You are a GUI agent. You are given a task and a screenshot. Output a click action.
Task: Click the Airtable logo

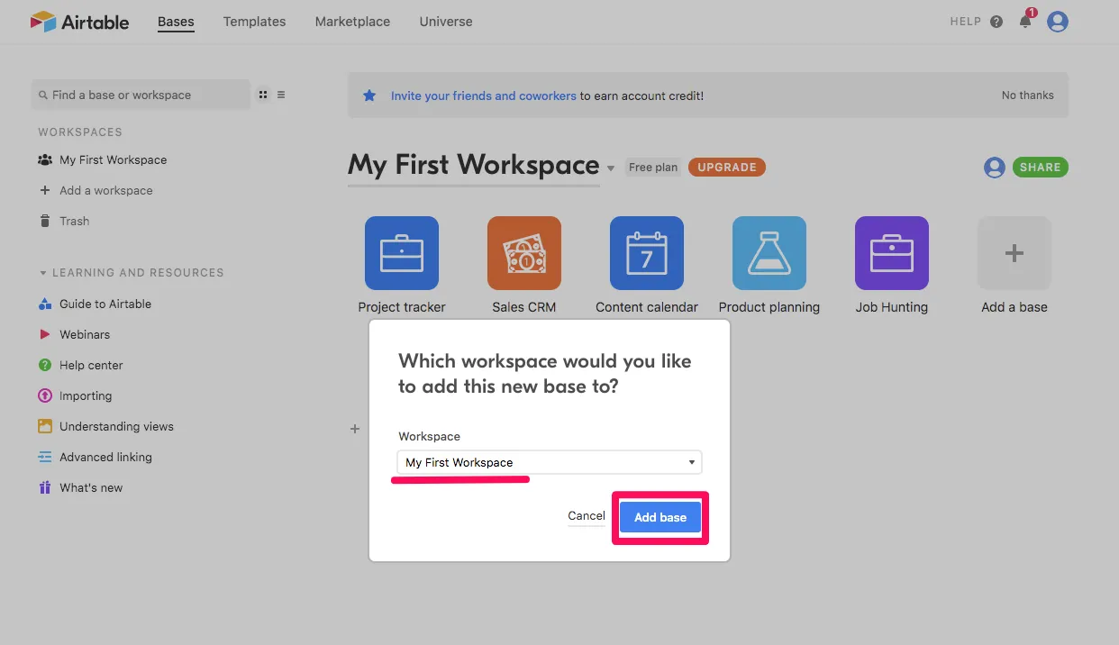79,22
